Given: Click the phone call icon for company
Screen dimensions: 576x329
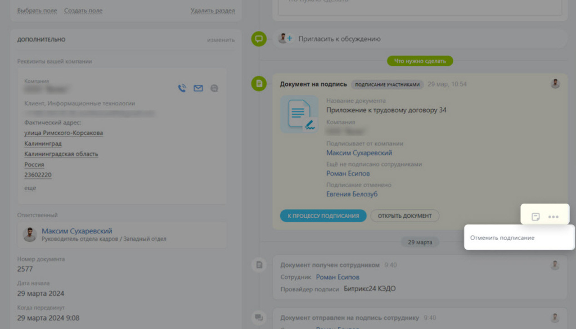Looking at the screenshot, I should coord(182,88).
